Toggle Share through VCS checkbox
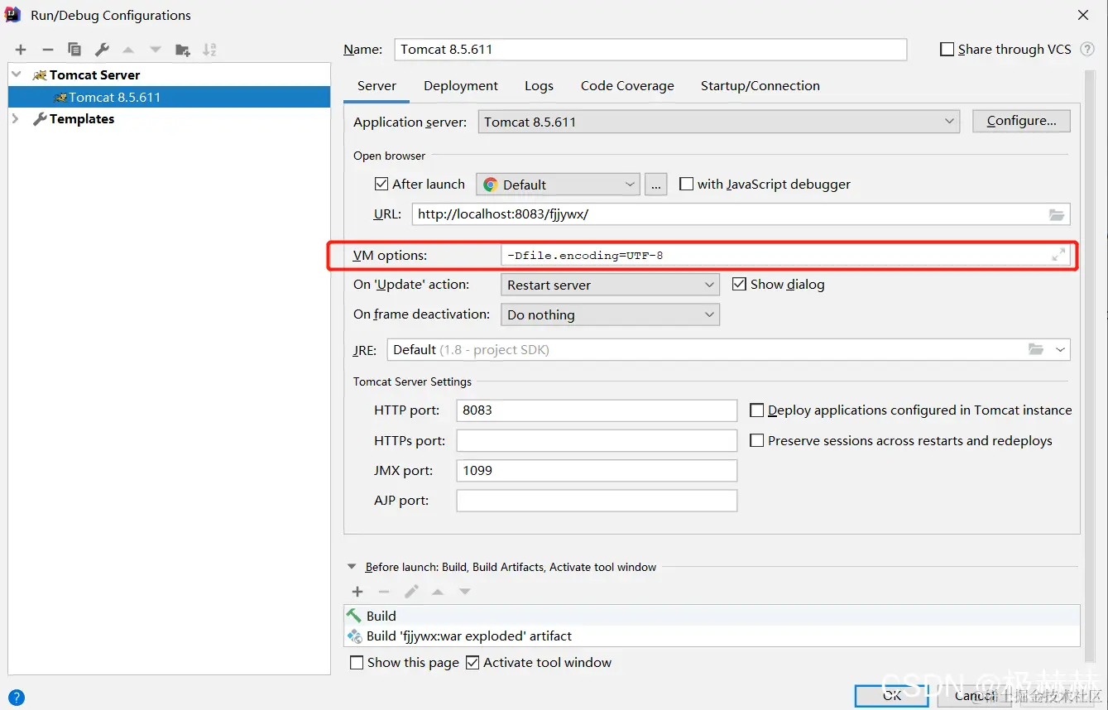The image size is (1108, 710). 947,50
